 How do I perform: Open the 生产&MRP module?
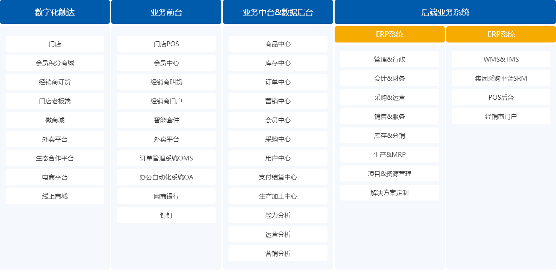click(x=389, y=154)
